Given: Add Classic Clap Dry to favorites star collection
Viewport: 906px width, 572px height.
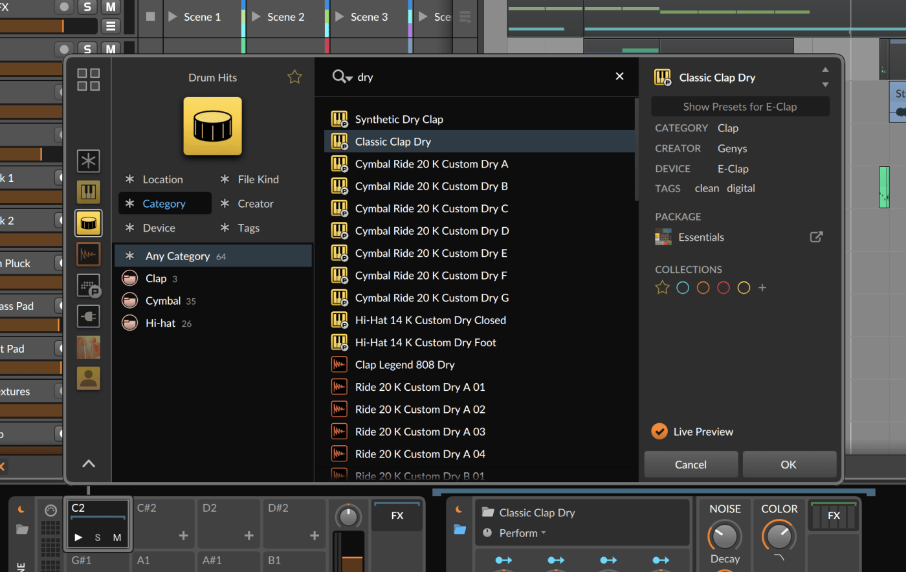Looking at the screenshot, I should click(x=662, y=287).
